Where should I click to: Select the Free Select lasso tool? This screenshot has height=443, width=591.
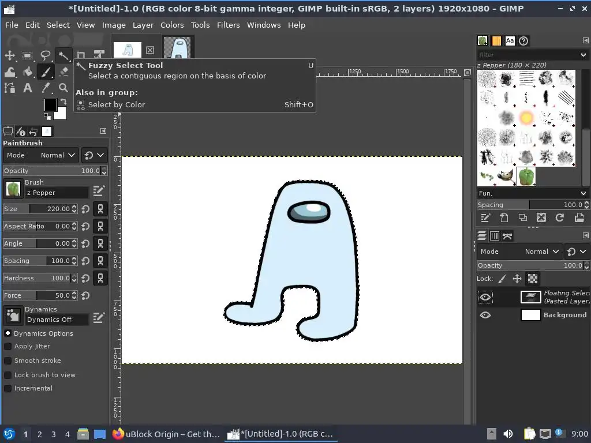click(x=45, y=56)
